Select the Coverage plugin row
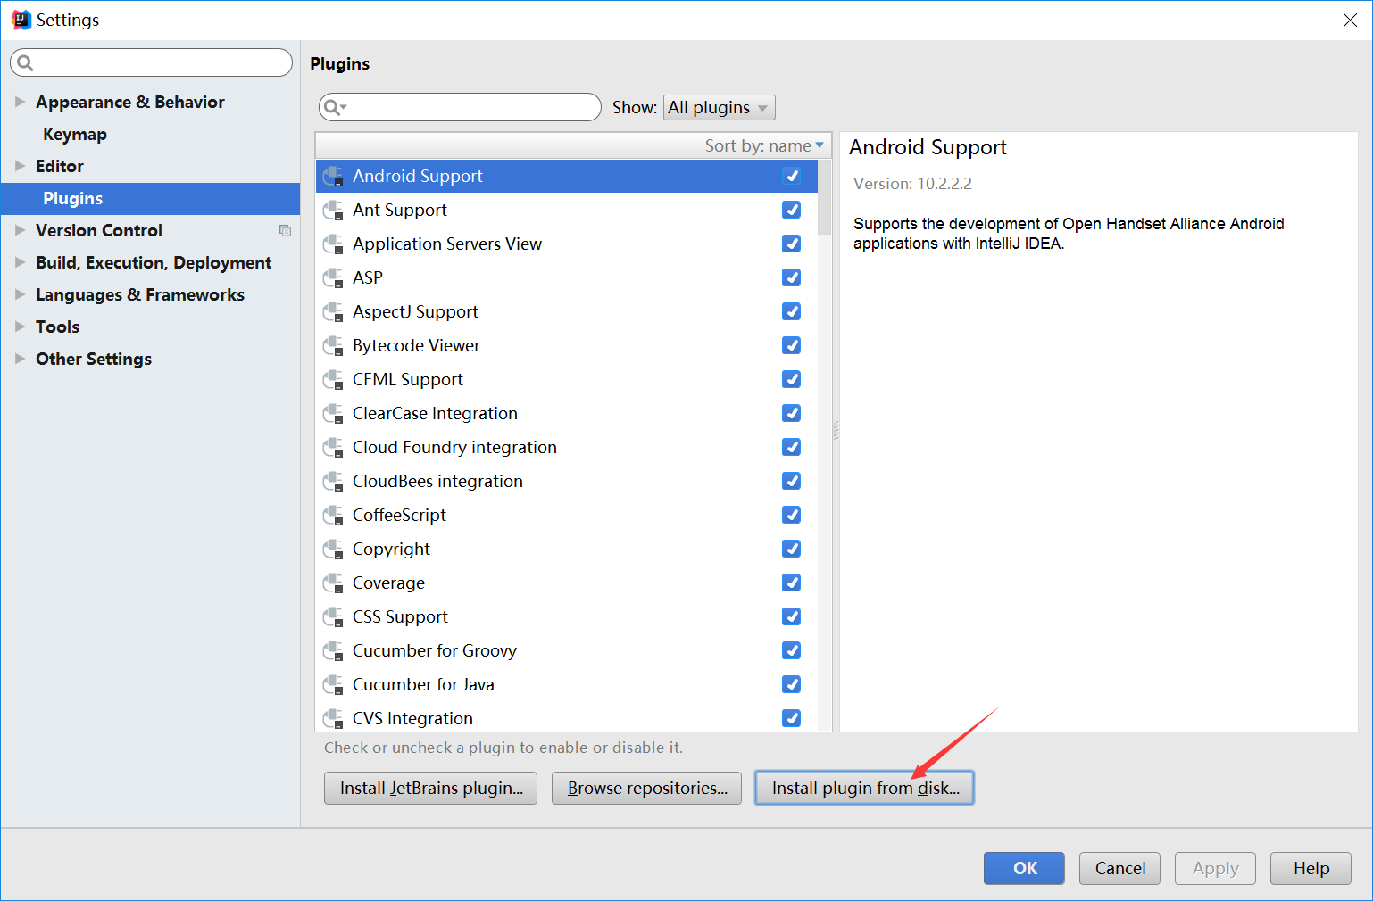Screen dimensions: 1373x901 tap(566, 583)
